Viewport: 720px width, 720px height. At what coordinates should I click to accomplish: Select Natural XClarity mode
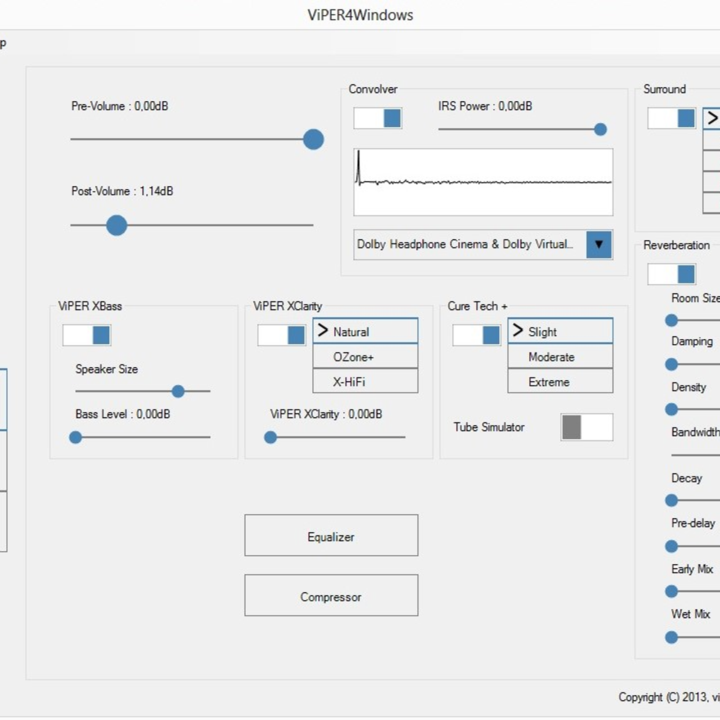pos(365,331)
